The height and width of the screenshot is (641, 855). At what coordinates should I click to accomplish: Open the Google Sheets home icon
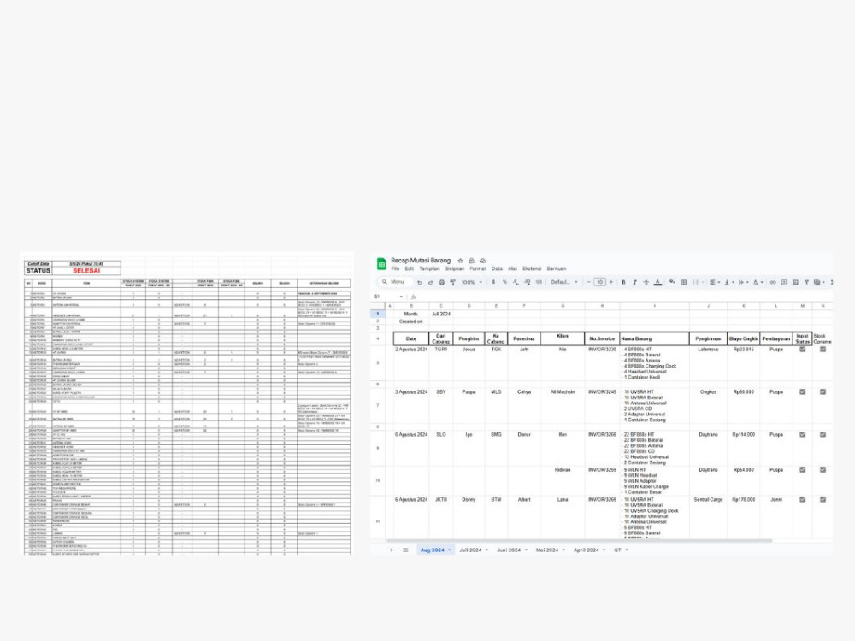click(x=381, y=264)
